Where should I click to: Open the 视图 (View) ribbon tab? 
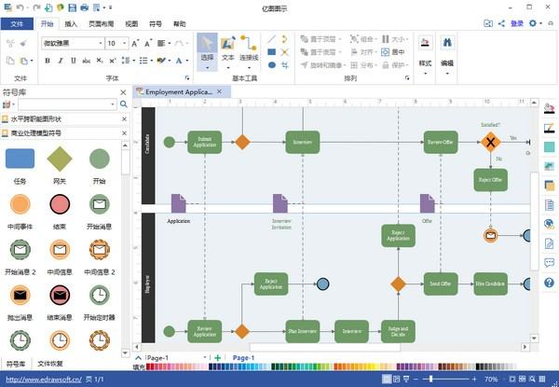point(131,24)
